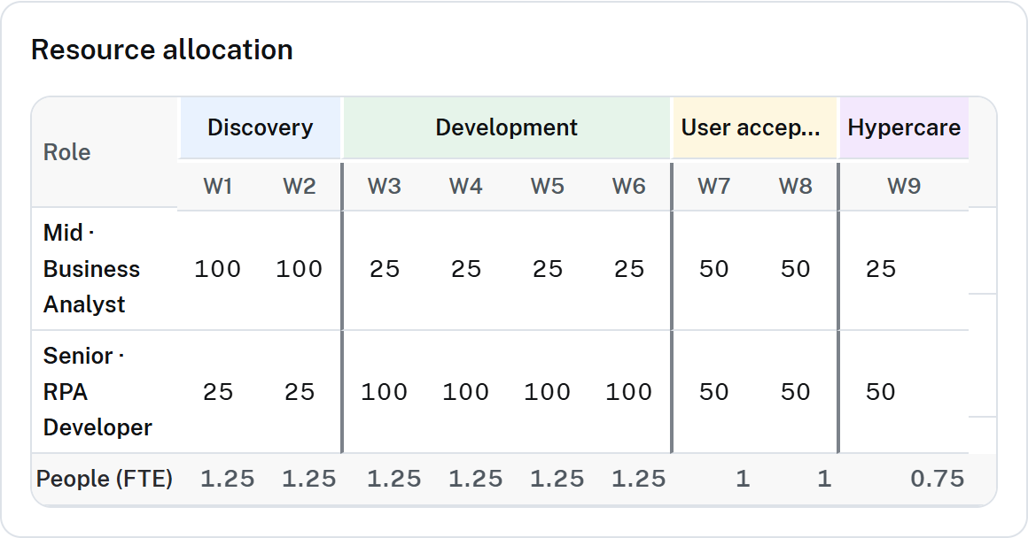
Task: Select the W4 week column header
Action: coord(466,187)
